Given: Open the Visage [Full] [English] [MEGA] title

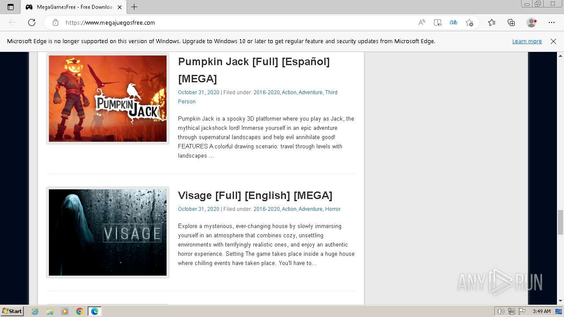Looking at the screenshot, I should (x=255, y=195).
